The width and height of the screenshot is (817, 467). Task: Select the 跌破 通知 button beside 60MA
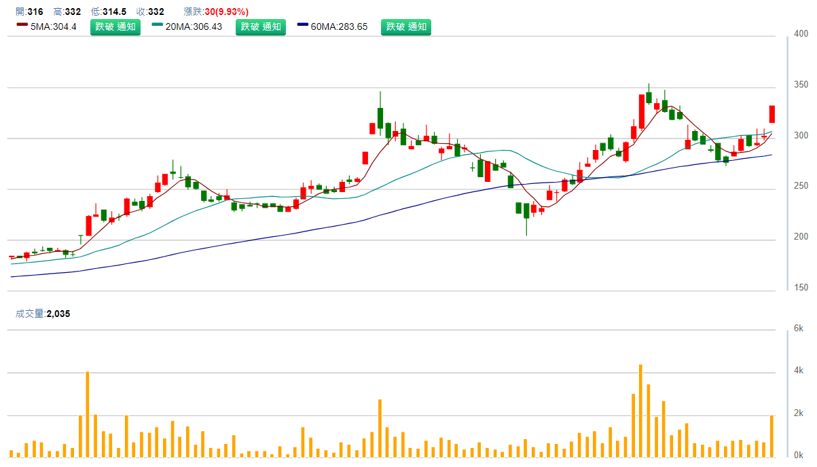coord(405,27)
